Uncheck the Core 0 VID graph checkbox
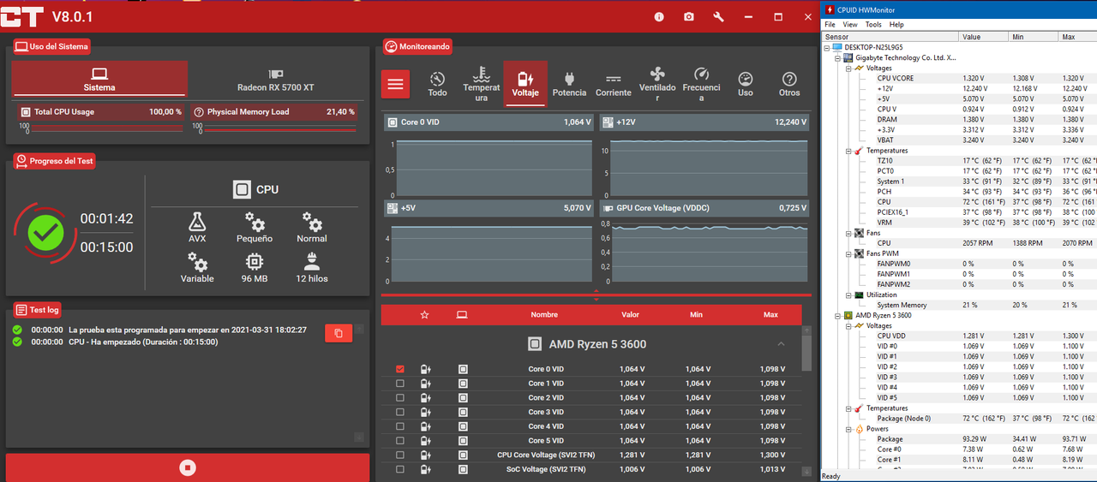Image resolution: width=1097 pixels, height=482 pixels. click(400, 369)
